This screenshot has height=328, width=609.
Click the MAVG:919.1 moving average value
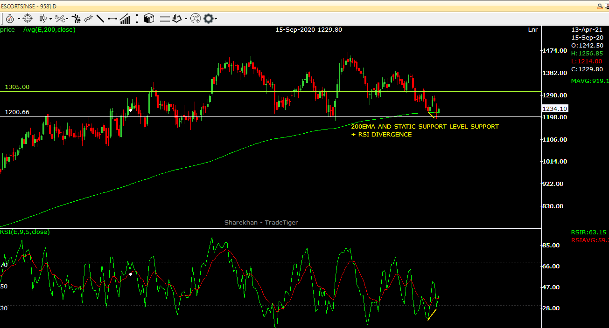point(590,81)
